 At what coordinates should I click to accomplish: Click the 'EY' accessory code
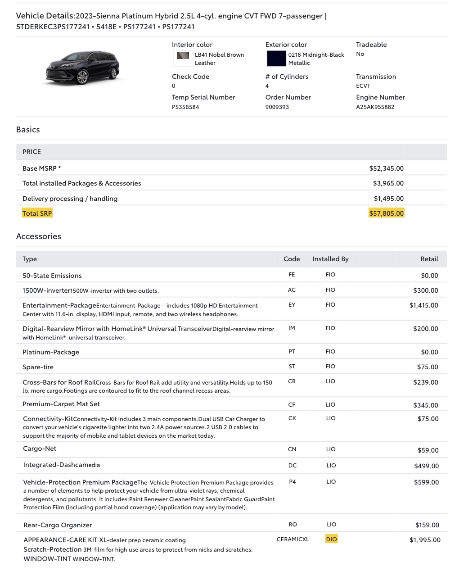pyautogui.click(x=292, y=305)
